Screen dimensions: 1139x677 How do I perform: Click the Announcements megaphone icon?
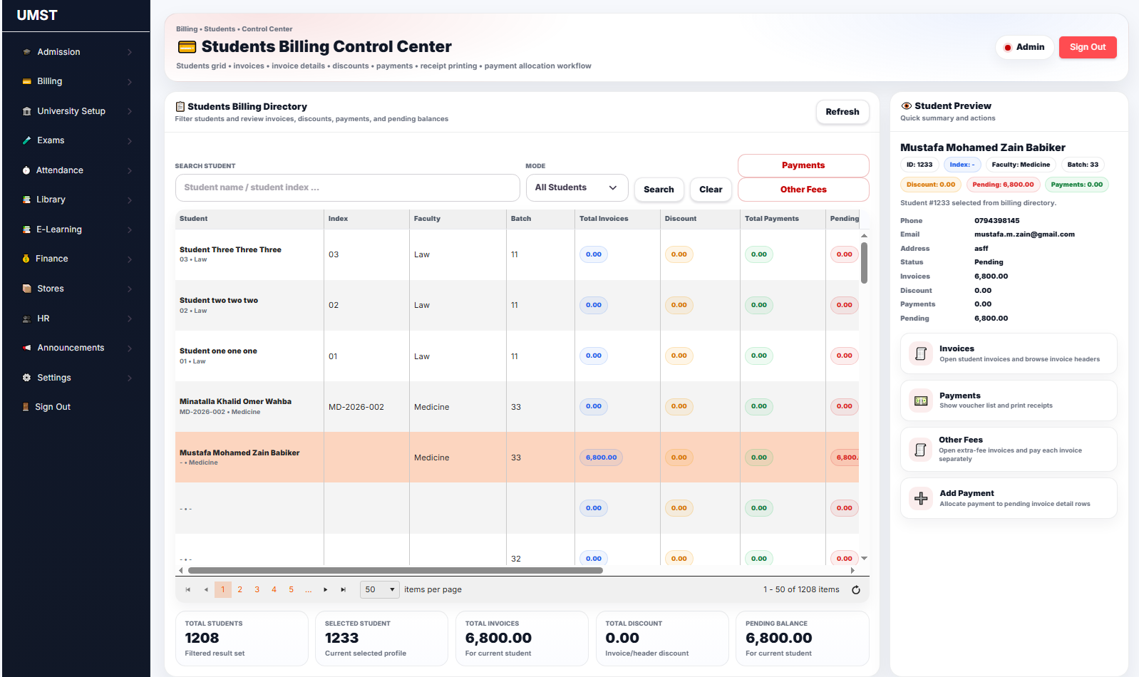pos(27,348)
